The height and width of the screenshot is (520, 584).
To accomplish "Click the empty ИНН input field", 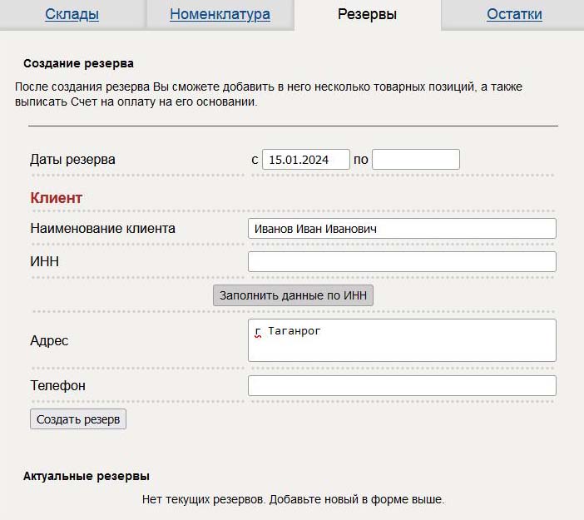I will coord(402,261).
